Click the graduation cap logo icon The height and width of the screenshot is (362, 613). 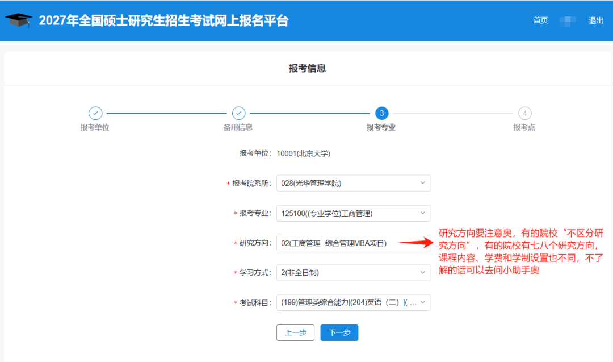tap(18, 20)
